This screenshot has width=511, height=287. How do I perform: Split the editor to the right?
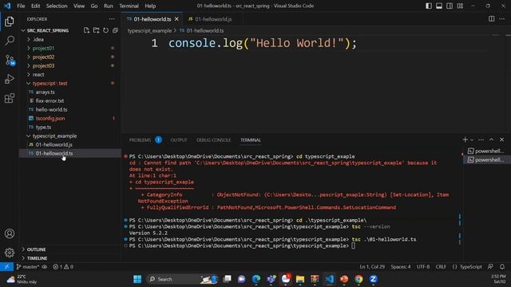(x=492, y=19)
